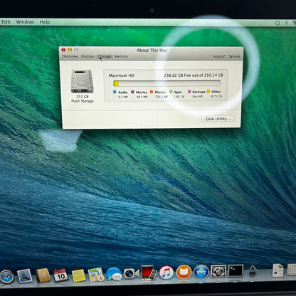Viewport: 296px width, 296px height.
Task: Open Messages speech bubble icon
Action: (x=114, y=274)
